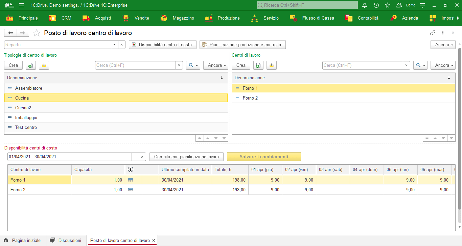The height and width of the screenshot is (246, 462).
Task: Copy selected tipologia centro di lavoro icon
Action: click(x=31, y=65)
